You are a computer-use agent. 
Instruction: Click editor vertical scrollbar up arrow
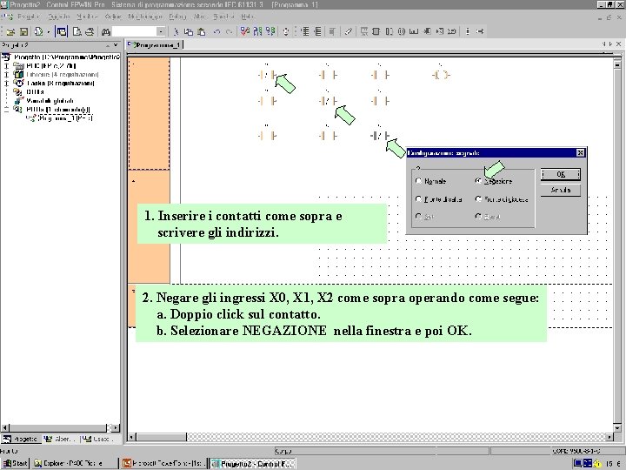pos(617,64)
